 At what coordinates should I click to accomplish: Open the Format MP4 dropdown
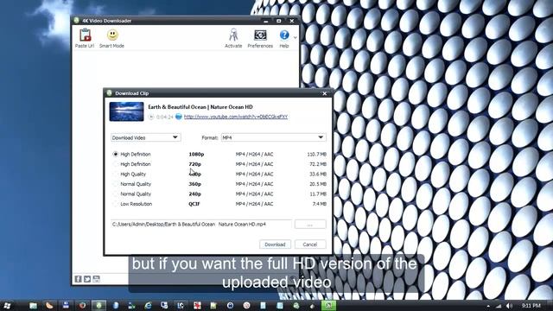(273, 137)
